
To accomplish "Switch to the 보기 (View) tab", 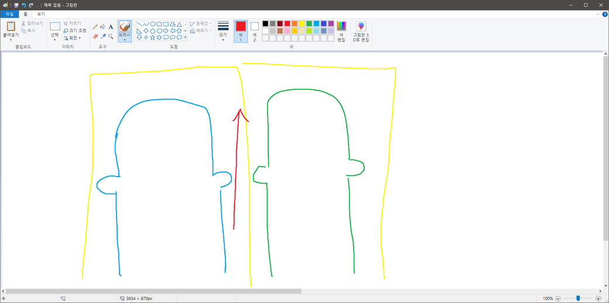I will tap(40, 13).
